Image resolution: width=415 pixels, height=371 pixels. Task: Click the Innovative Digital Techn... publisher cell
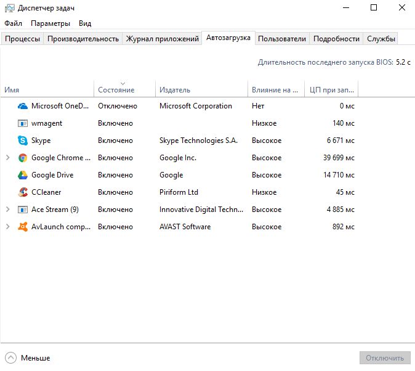(201, 210)
